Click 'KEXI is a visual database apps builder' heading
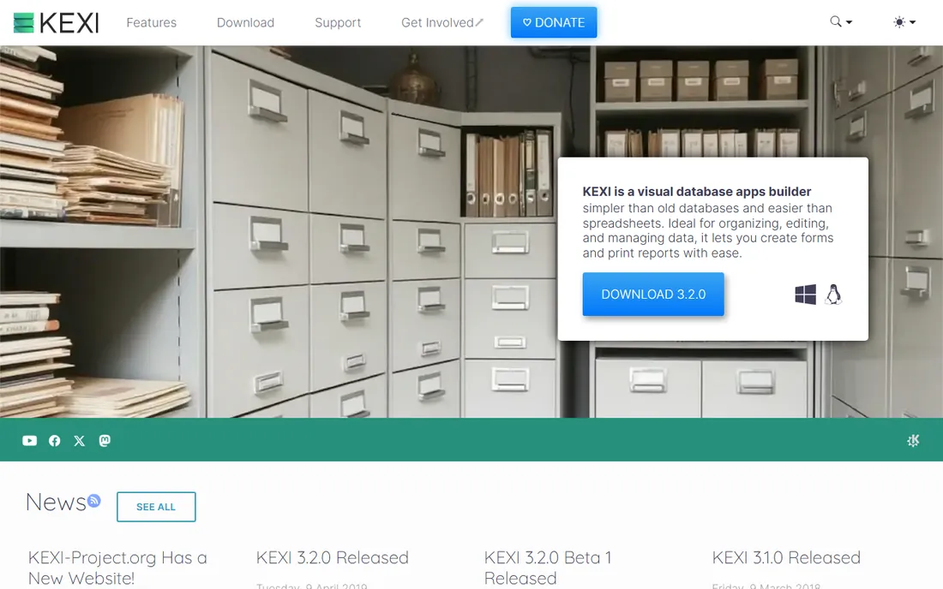The height and width of the screenshot is (589, 943). 696,192
